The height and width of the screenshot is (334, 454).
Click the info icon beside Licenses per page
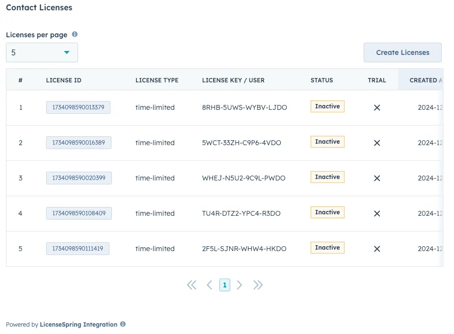(x=74, y=34)
